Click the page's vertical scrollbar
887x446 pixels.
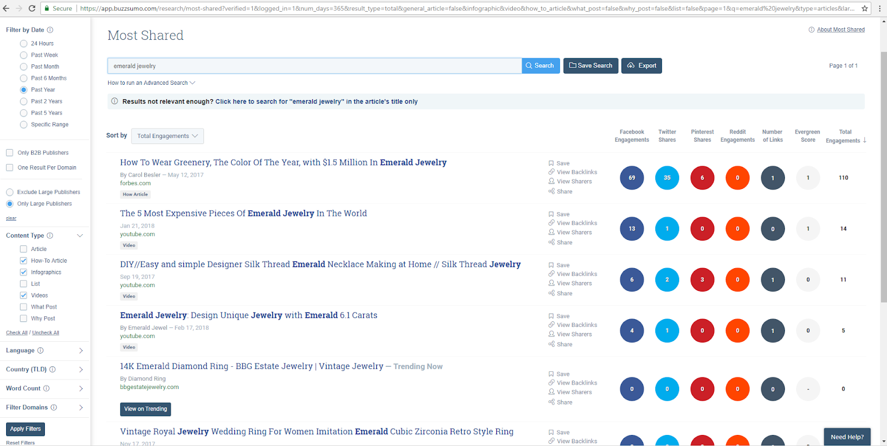click(x=884, y=177)
